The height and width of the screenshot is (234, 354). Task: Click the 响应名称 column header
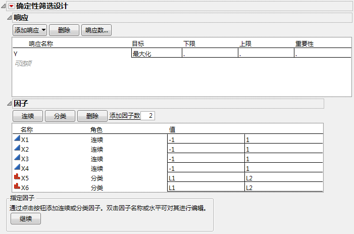click(41, 43)
